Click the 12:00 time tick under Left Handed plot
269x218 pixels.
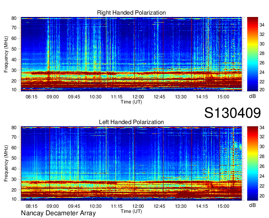click(x=138, y=206)
